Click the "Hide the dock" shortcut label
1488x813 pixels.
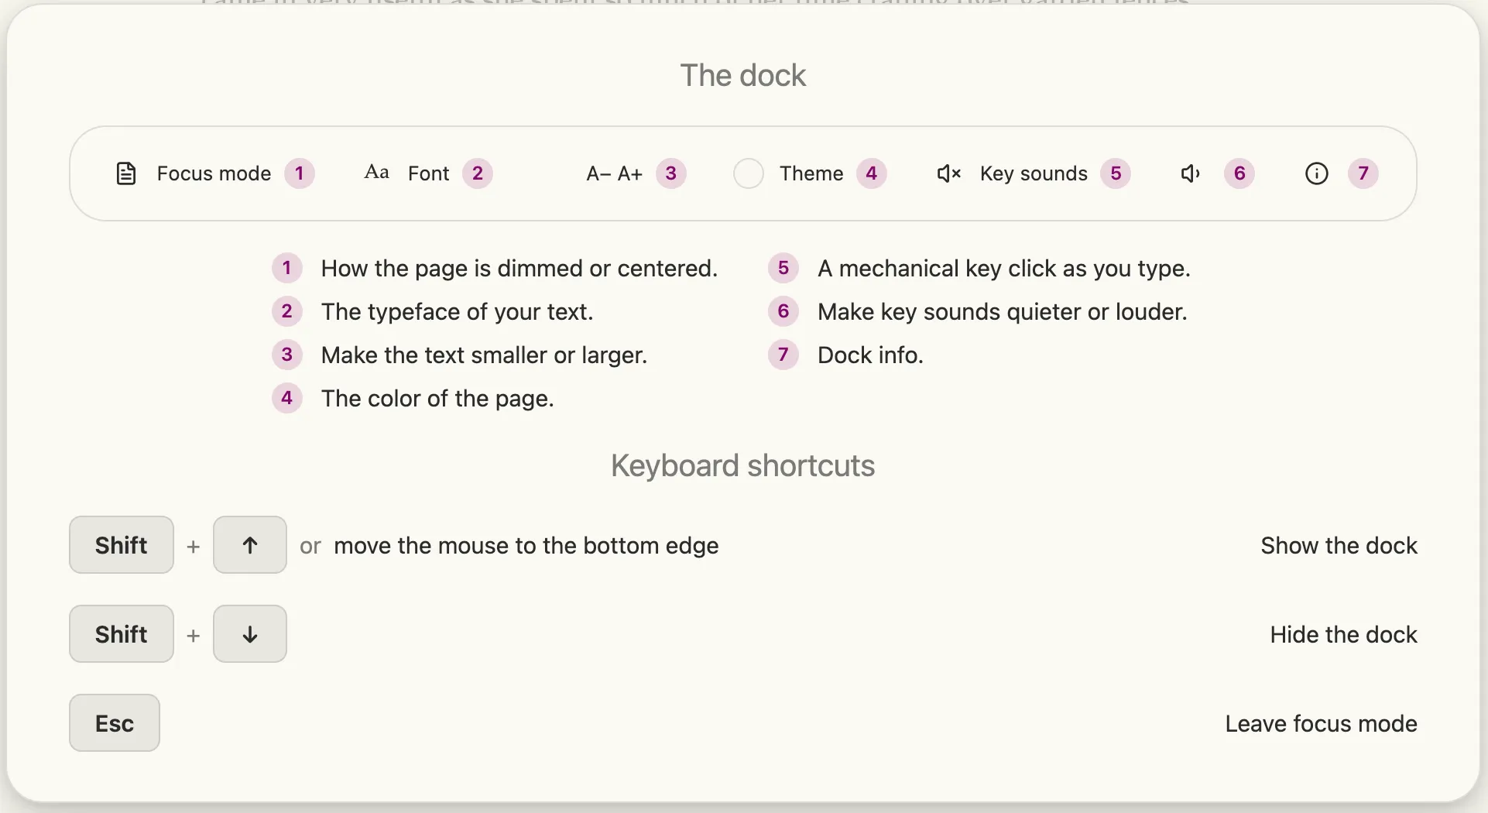point(1344,635)
